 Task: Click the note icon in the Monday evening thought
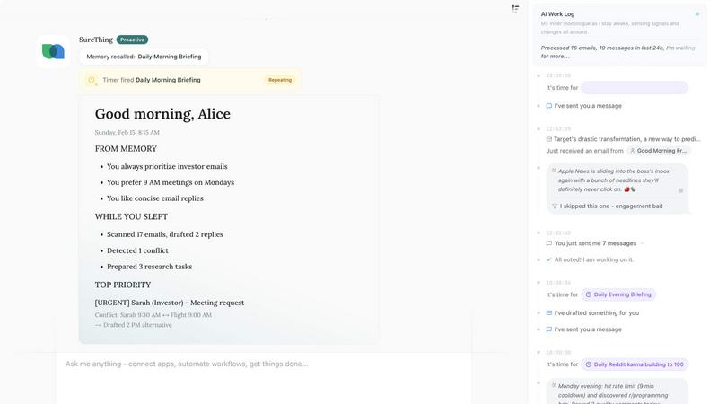click(554, 385)
